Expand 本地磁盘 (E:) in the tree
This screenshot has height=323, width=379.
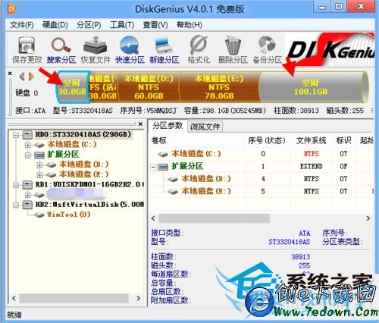(x=39, y=174)
